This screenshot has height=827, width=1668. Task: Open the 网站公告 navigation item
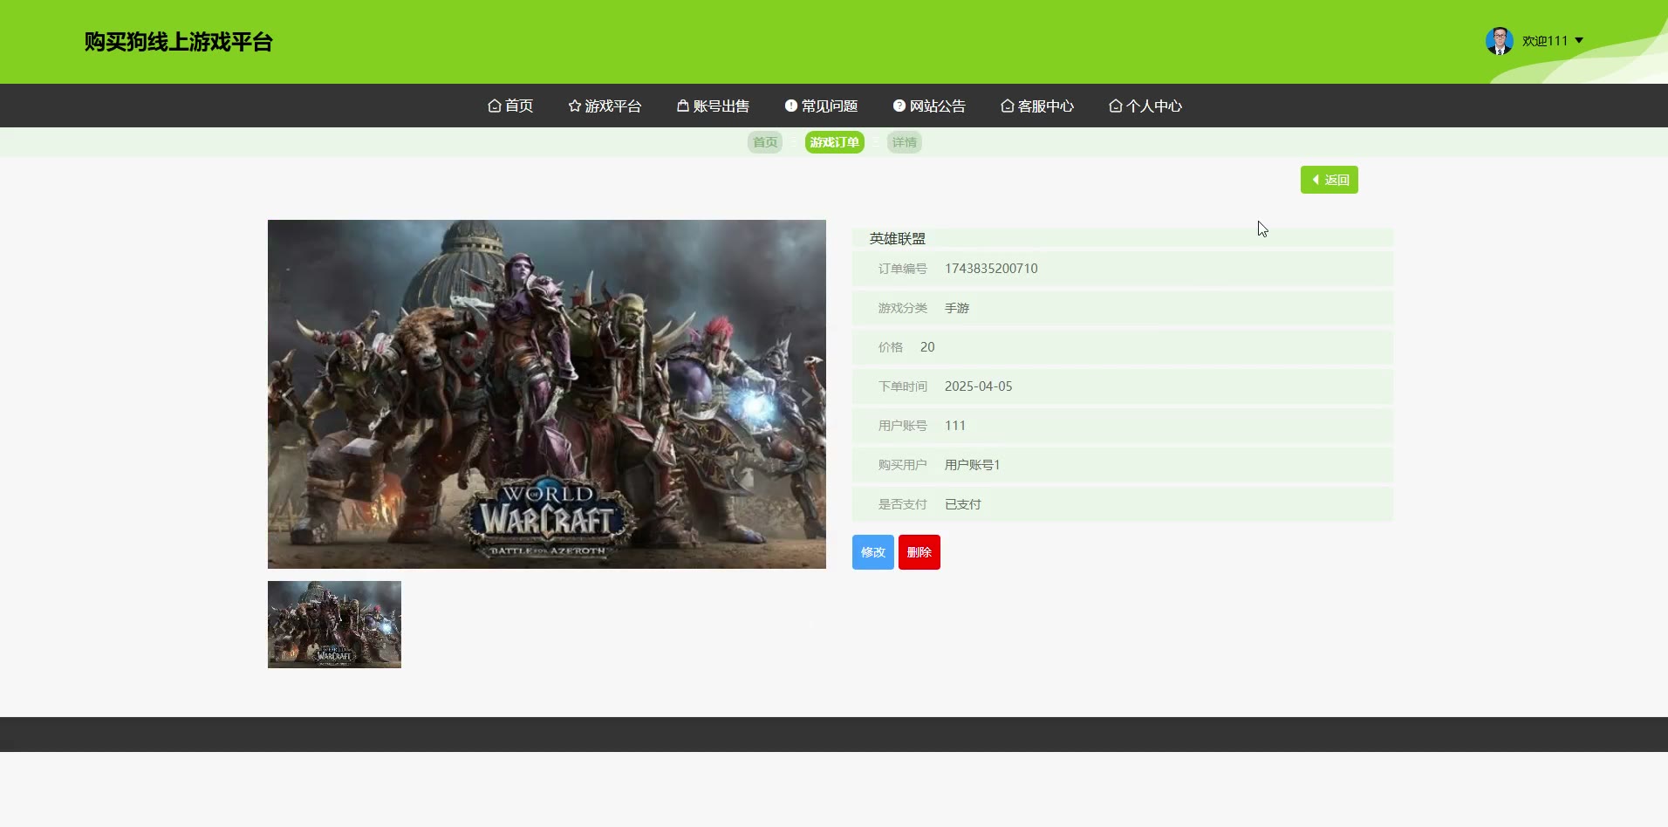[x=929, y=106]
